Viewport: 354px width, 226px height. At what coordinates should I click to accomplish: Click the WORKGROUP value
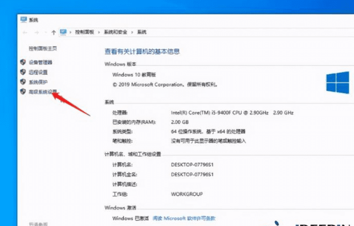tap(187, 194)
